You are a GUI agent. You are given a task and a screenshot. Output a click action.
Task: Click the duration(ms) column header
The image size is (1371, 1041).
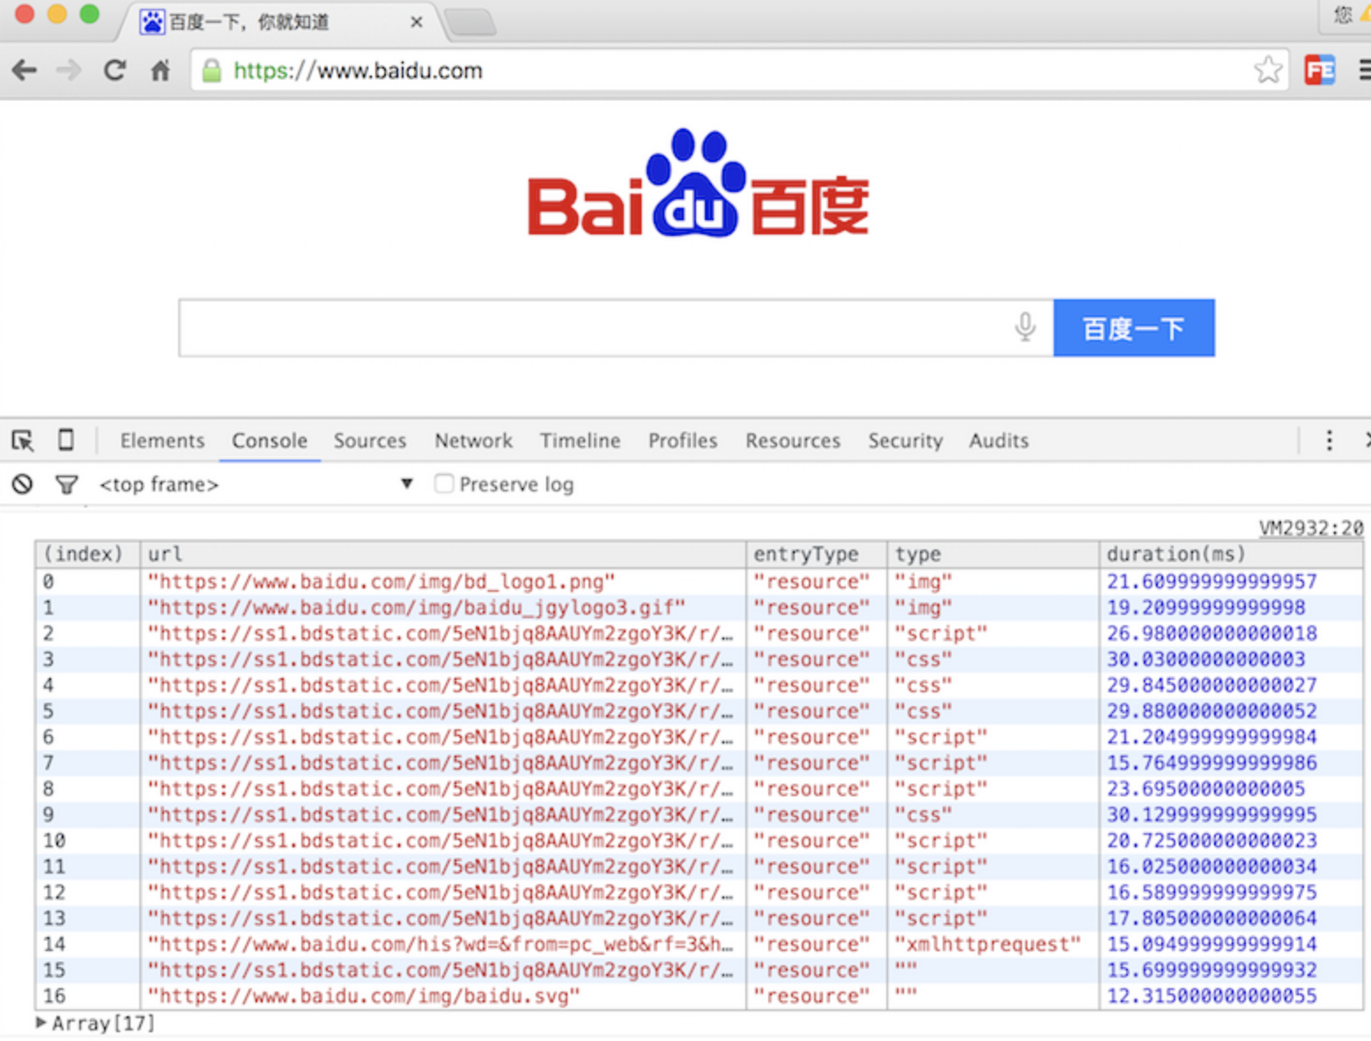point(1176,554)
